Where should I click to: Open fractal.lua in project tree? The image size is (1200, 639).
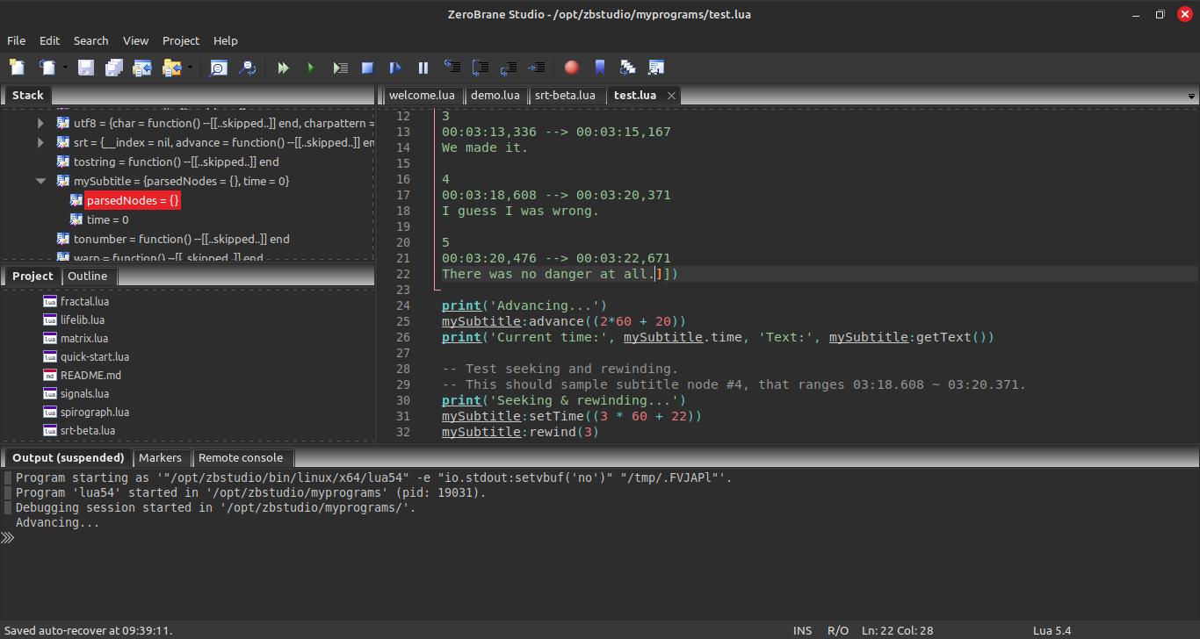[84, 301]
